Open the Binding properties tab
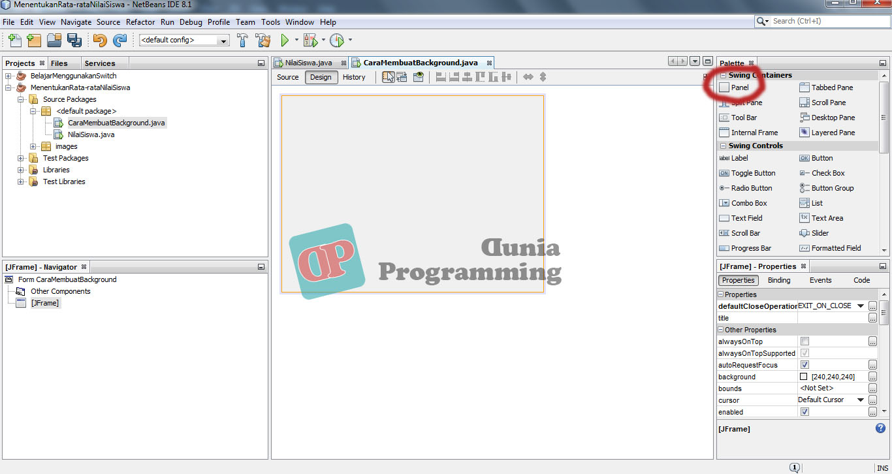Image resolution: width=892 pixels, height=474 pixels. pos(779,280)
